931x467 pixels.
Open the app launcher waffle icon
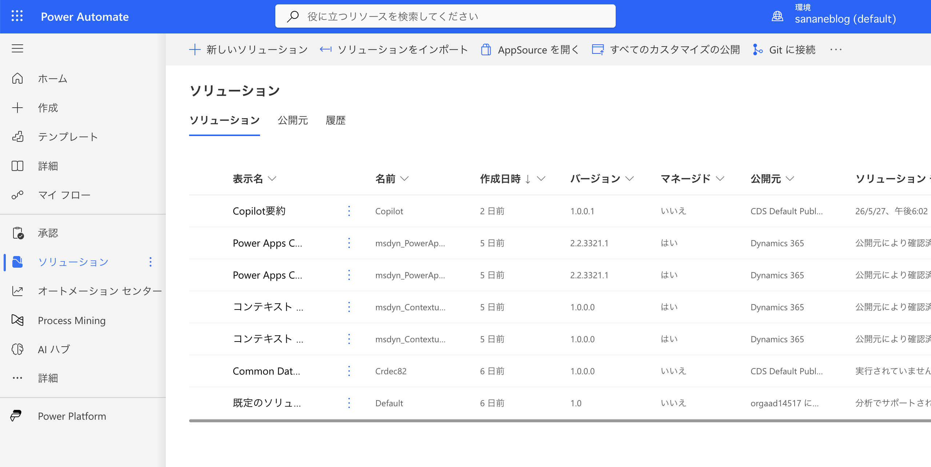click(x=17, y=16)
